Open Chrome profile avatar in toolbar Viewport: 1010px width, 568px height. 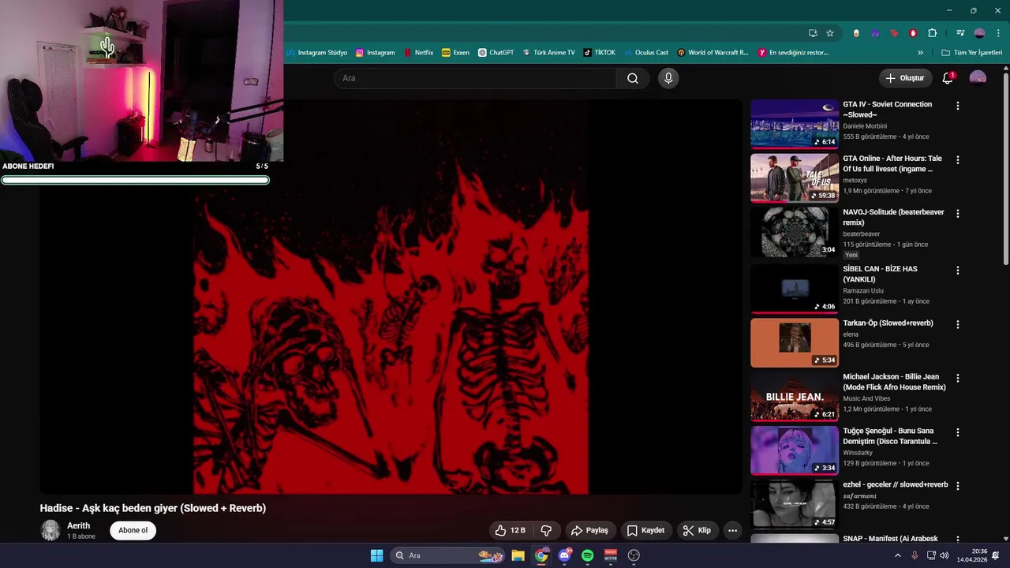tap(979, 33)
